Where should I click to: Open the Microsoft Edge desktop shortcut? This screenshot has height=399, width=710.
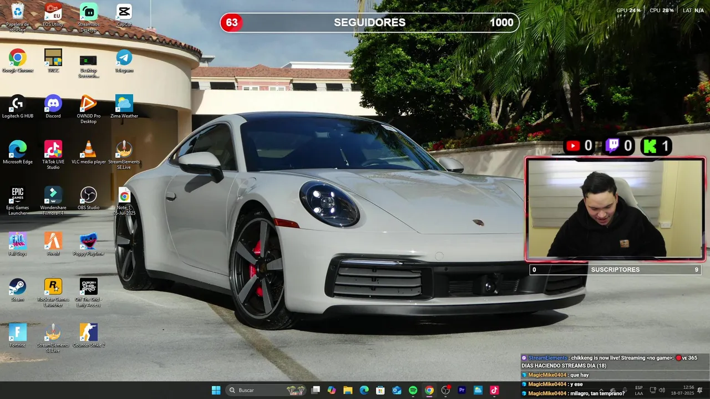click(x=18, y=152)
